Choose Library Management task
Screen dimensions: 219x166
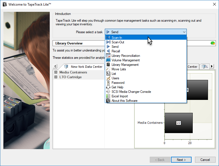[146, 64]
